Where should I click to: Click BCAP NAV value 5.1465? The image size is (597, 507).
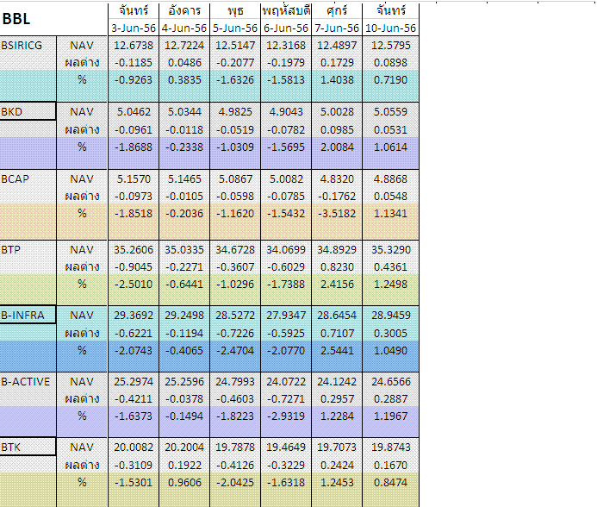(x=184, y=178)
